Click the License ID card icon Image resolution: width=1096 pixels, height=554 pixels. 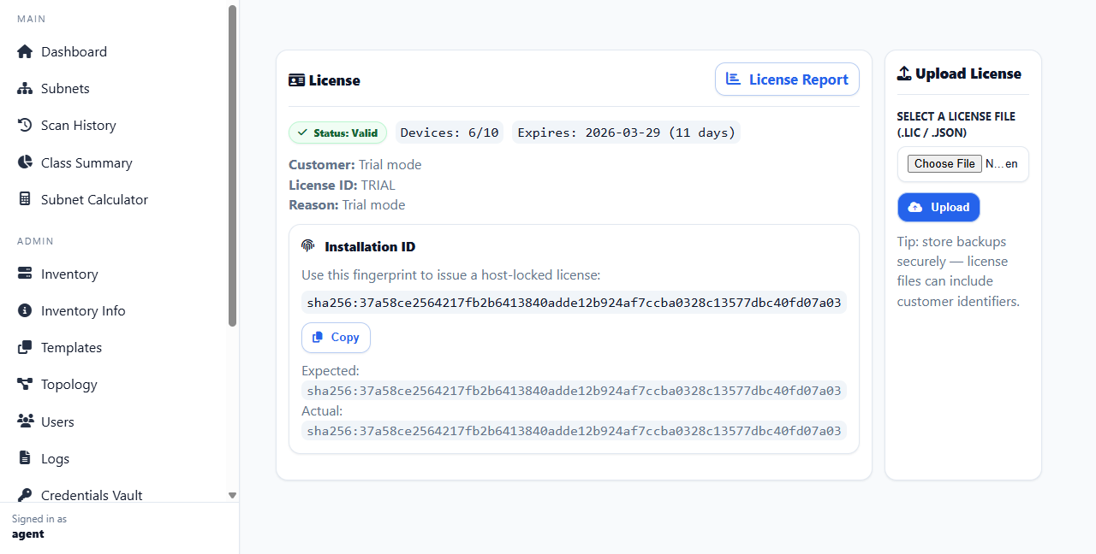tap(296, 80)
